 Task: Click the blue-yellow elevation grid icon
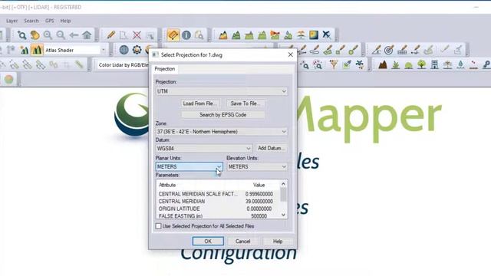[314, 34]
